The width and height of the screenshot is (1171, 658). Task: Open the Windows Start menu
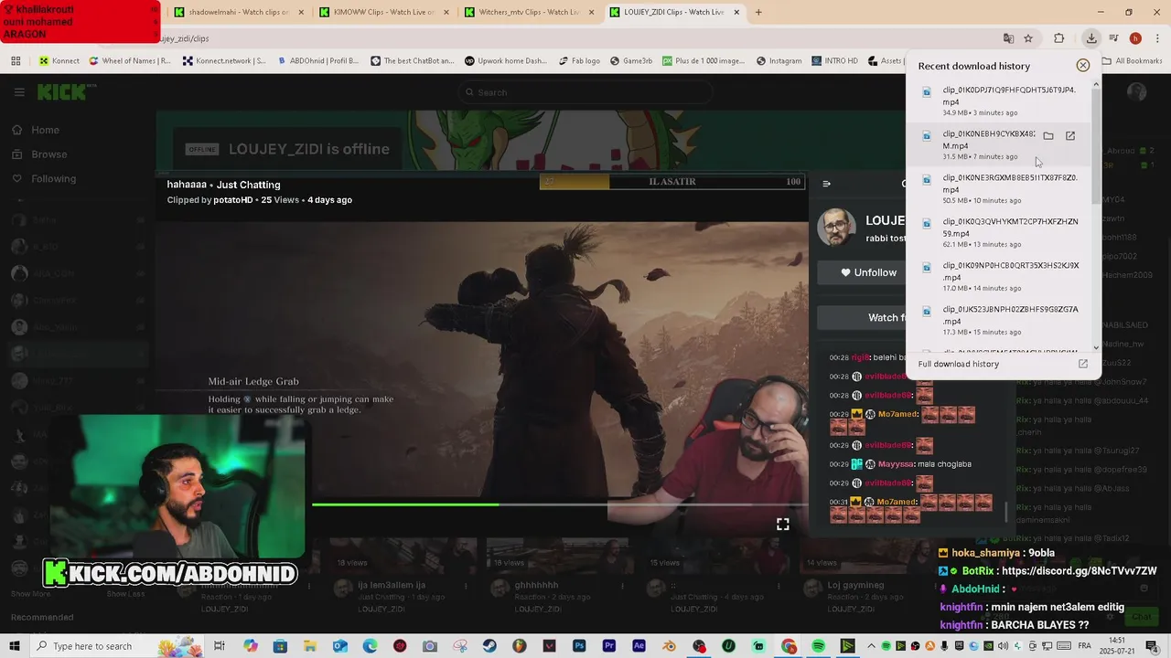coord(15,646)
